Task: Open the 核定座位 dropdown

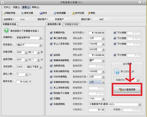Action: tap(29, 45)
